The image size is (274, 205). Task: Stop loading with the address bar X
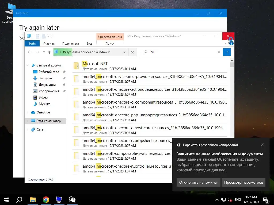[x=132, y=52]
